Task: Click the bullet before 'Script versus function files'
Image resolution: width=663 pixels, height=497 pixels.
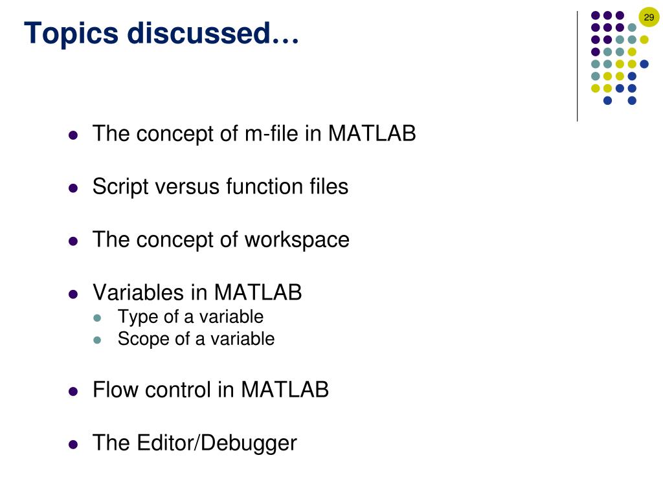Action: coord(73,188)
